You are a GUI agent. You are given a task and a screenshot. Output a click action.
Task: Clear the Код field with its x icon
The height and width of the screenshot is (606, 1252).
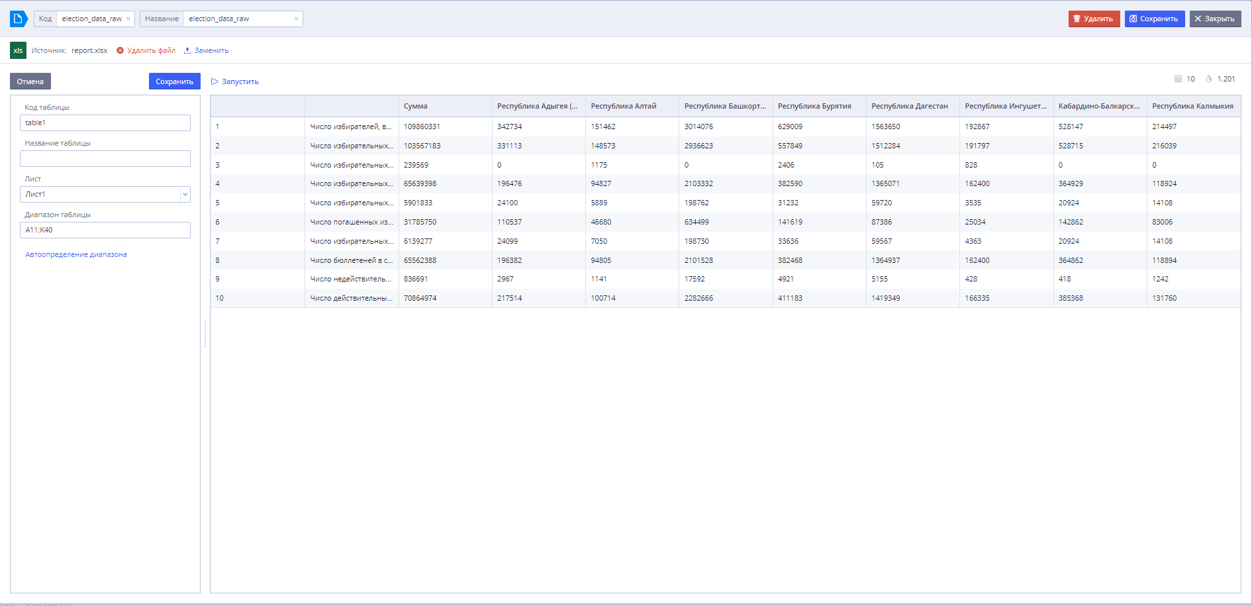128,19
